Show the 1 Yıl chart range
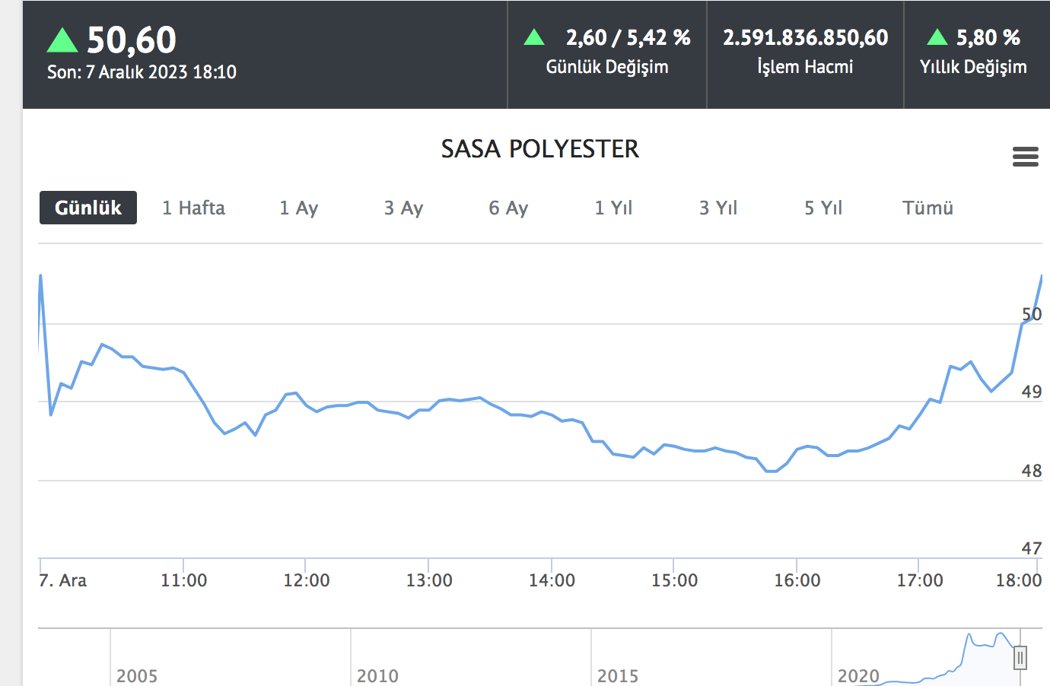 613,208
